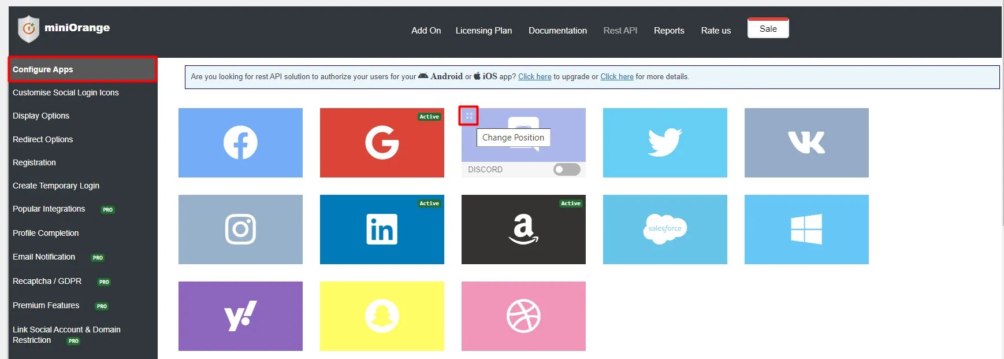Click the miniOrange brand name
Screen dimensions: 1004x359
(x=77, y=28)
